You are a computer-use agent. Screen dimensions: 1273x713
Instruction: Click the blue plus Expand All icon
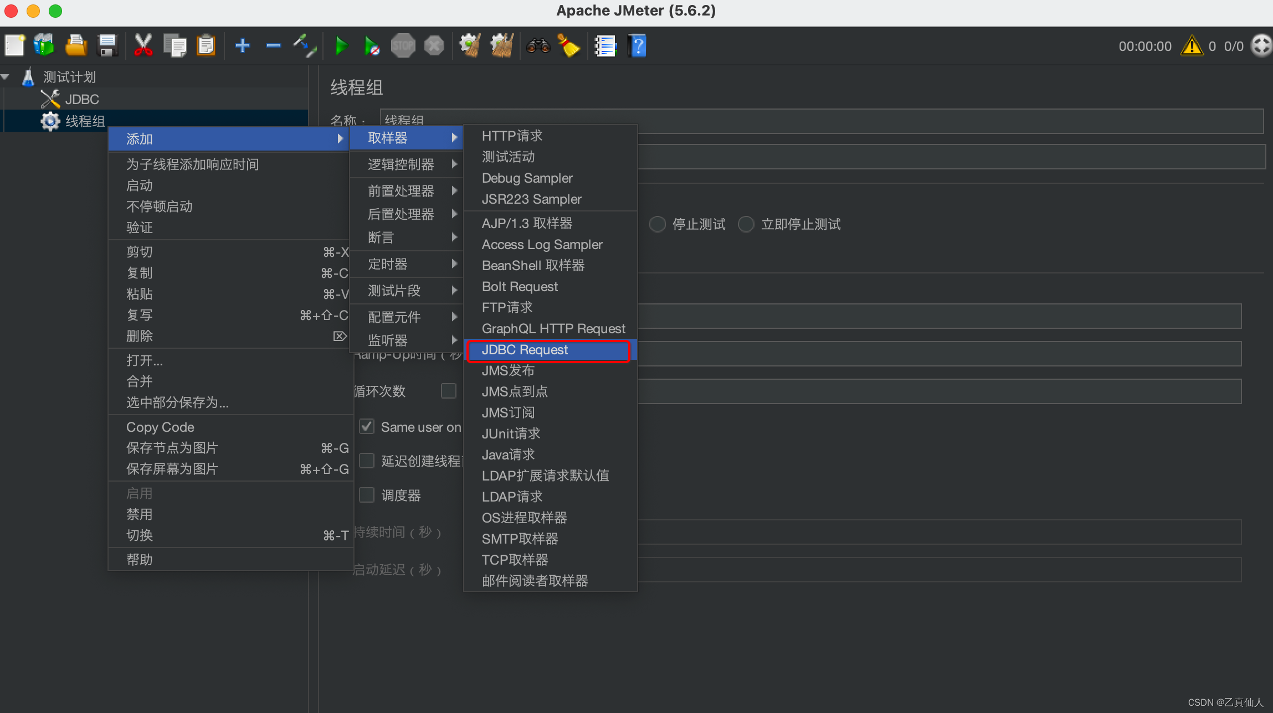pos(242,46)
